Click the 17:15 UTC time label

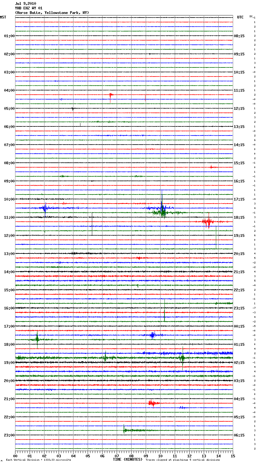239,199
